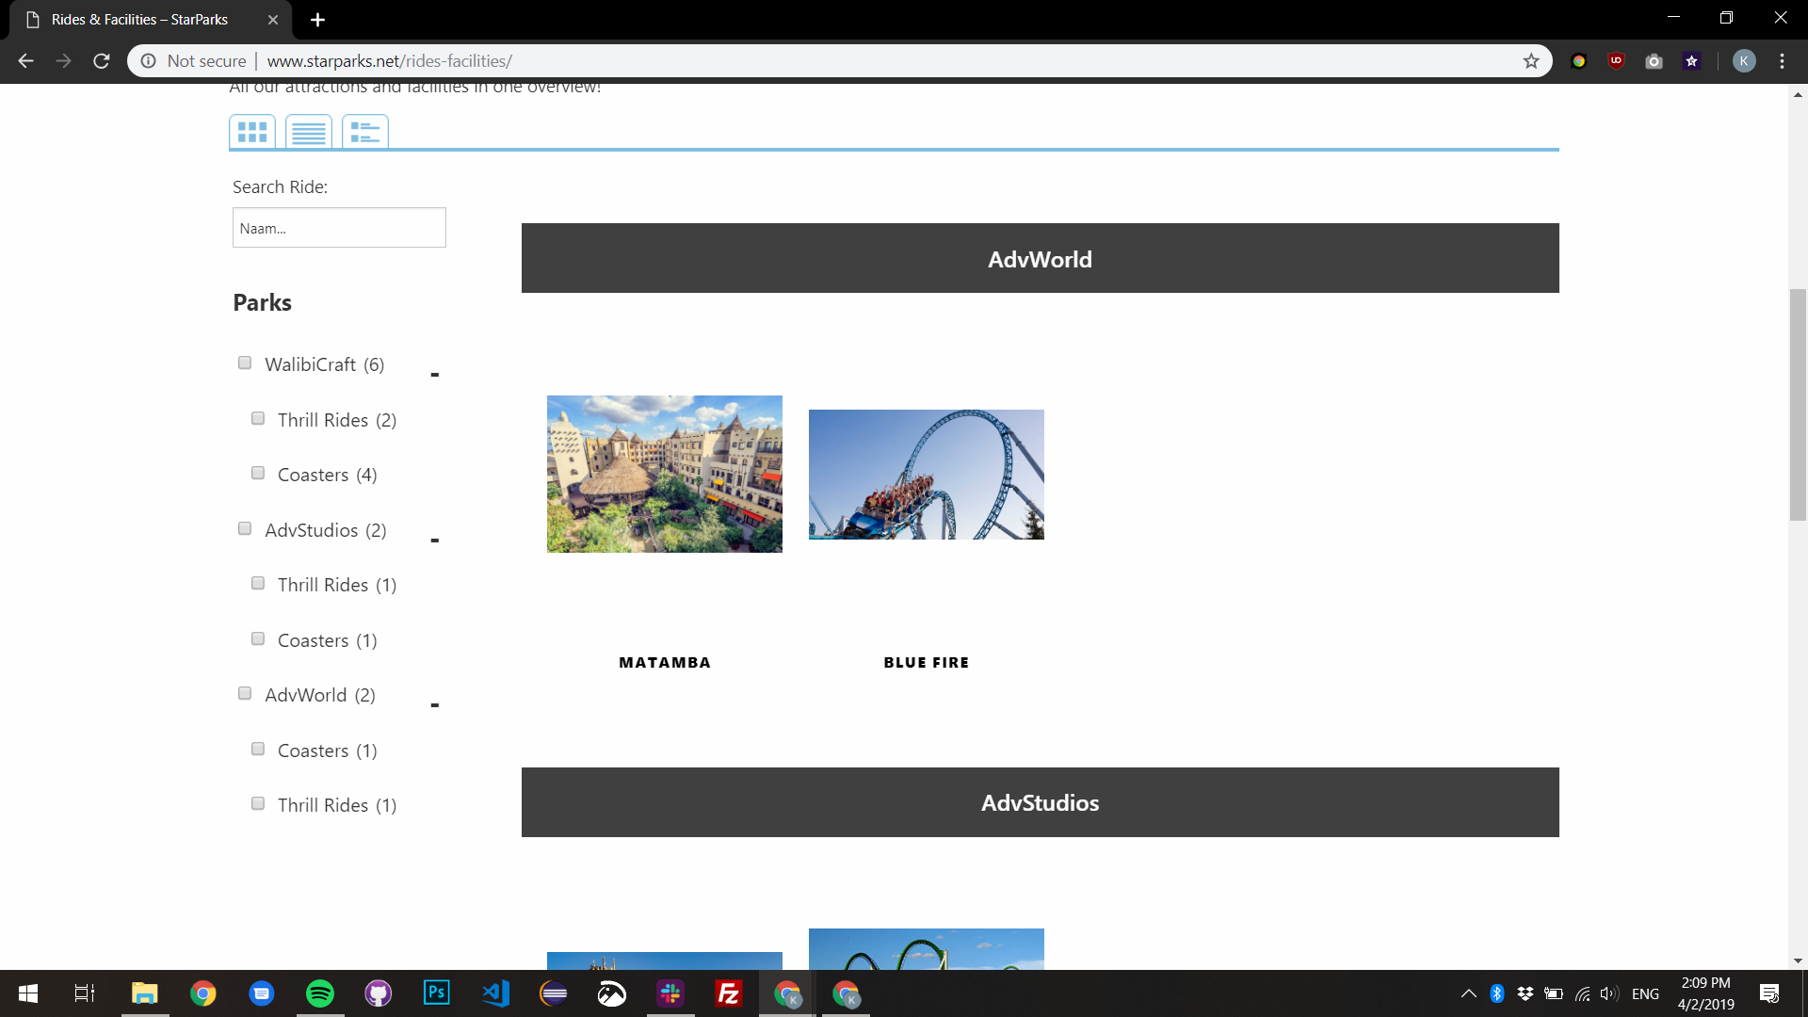Open the purple star extension
Screen dimensions: 1808x1017
tap(1692, 61)
